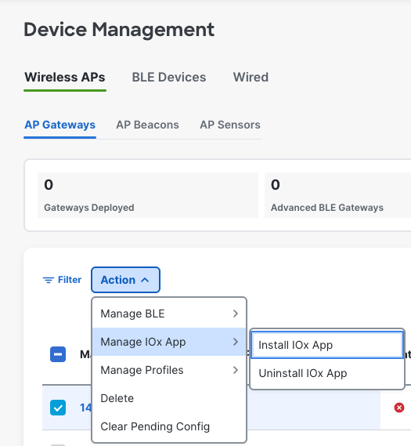Expand the Manage BLE submenu arrow

pyautogui.click(x=236, y=314)
